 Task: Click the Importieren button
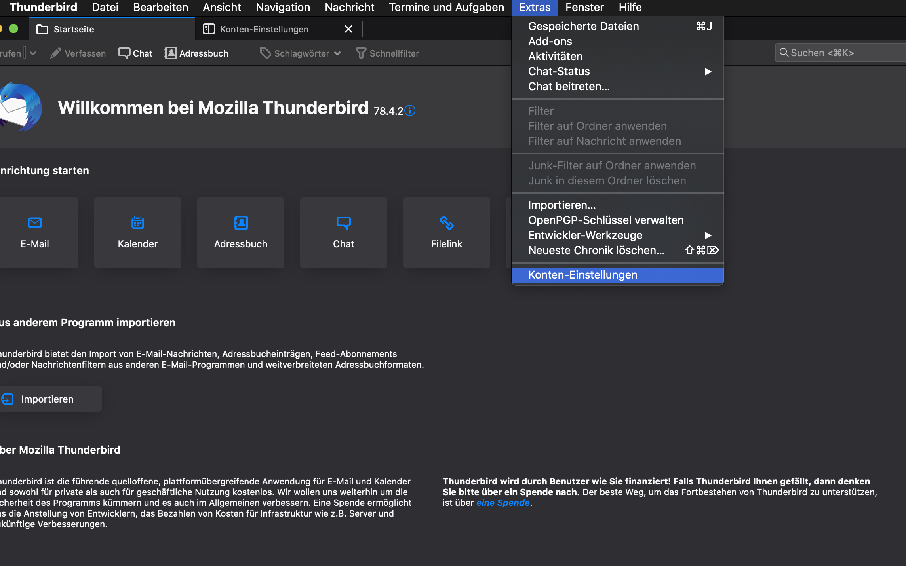tap(51, 399)
